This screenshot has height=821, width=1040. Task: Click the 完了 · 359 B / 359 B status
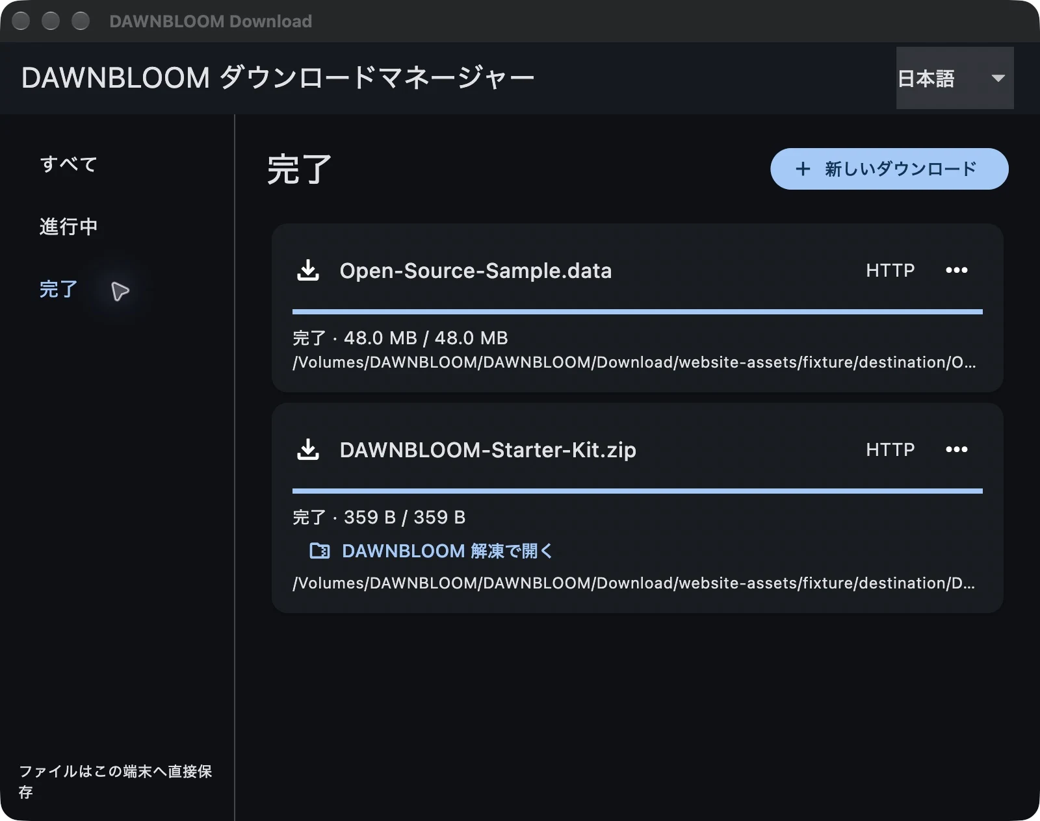click(x=379, y=517)
